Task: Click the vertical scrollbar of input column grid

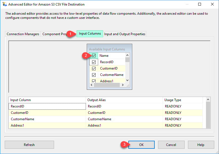Action: tap(208, 115)
